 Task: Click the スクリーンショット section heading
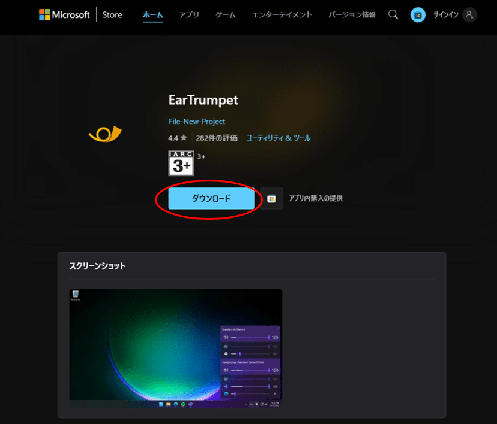coord(98,266)
